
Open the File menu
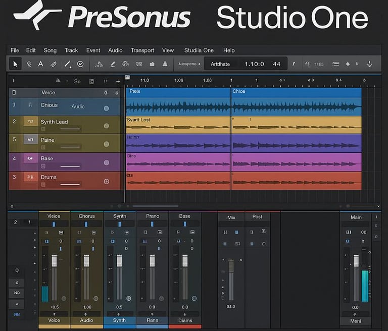coord(15,50)
